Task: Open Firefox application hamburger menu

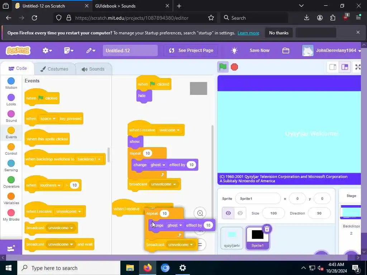Action: (x=358, y=17)
